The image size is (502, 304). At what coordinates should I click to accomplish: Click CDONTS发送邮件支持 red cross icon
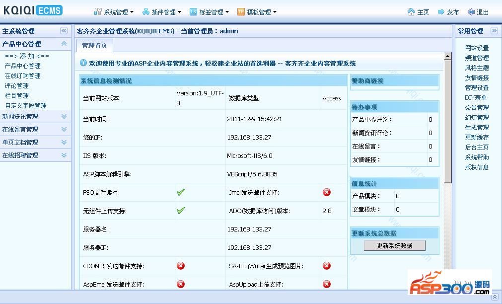pos(181,266)
